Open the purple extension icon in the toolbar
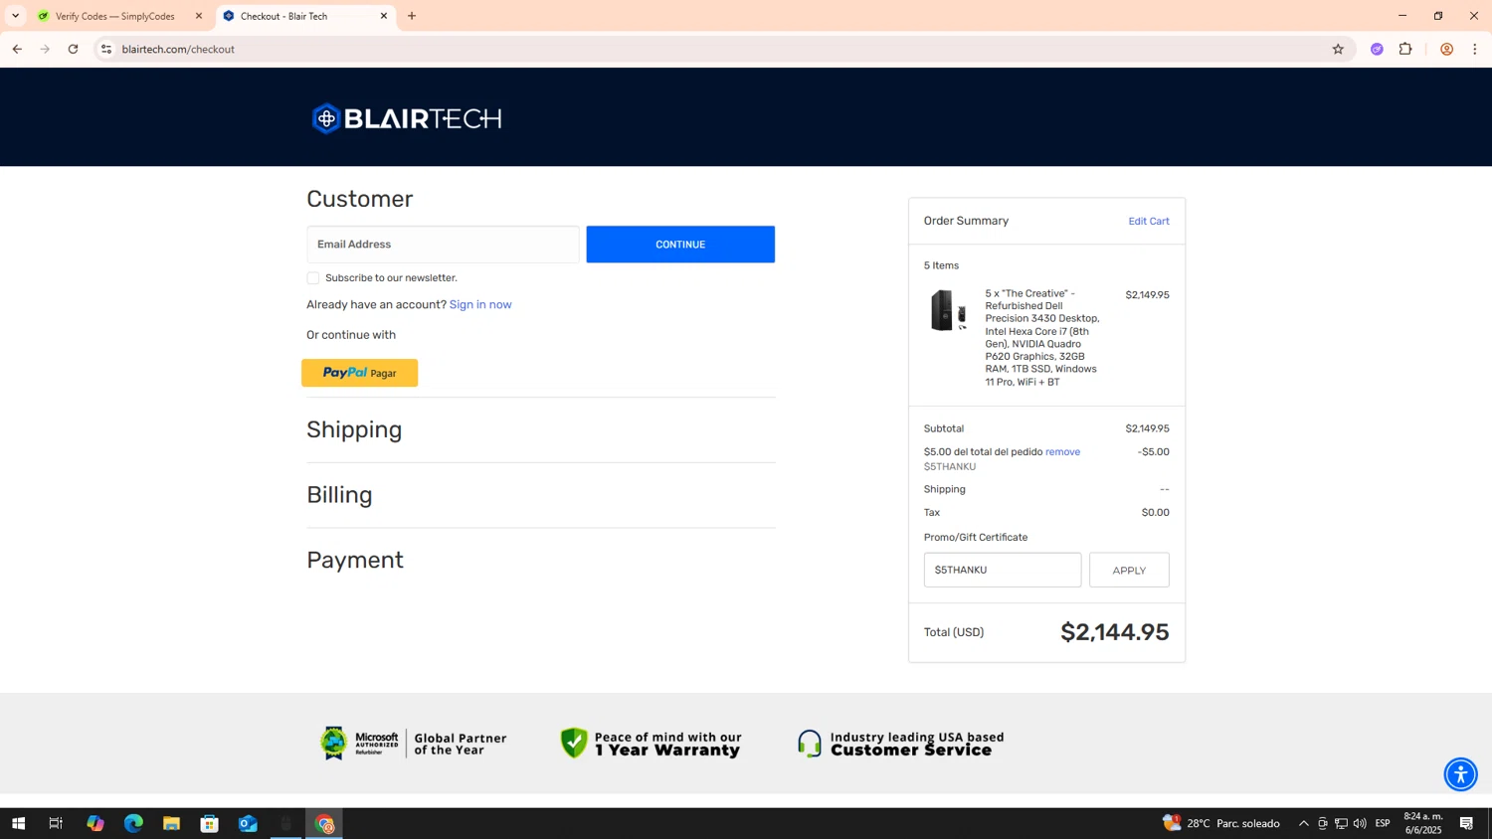The image size is (1492, 839). click(x=1377, y=49)
